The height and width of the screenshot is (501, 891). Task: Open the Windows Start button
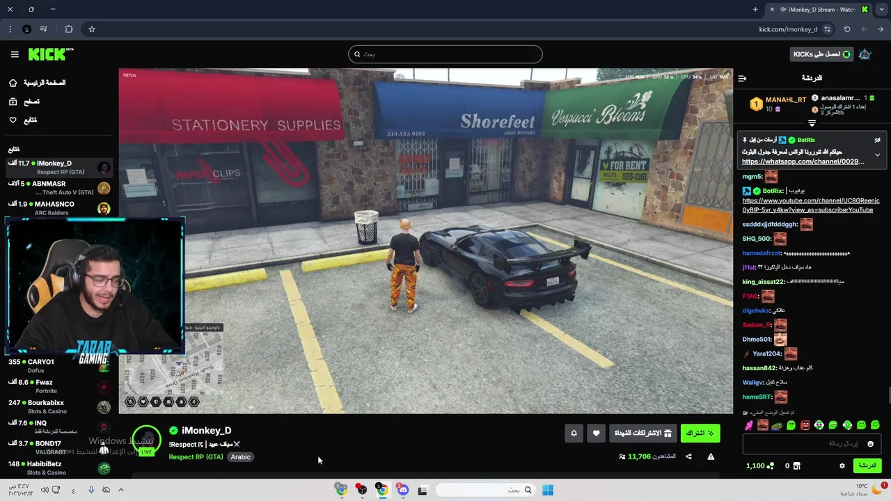tap(548, 490)
